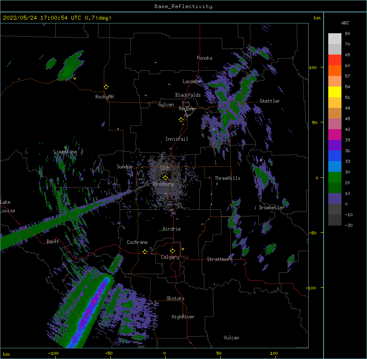The height and width of the screenshot is (359, 367).
Task: Click the Calgary label
Action: (x=170, y=257)
